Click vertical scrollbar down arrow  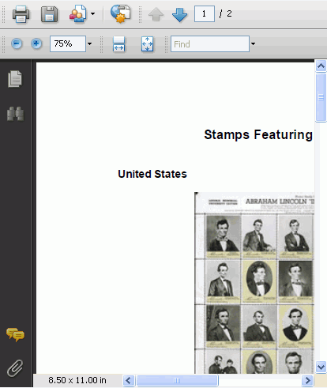pos(321,367)
